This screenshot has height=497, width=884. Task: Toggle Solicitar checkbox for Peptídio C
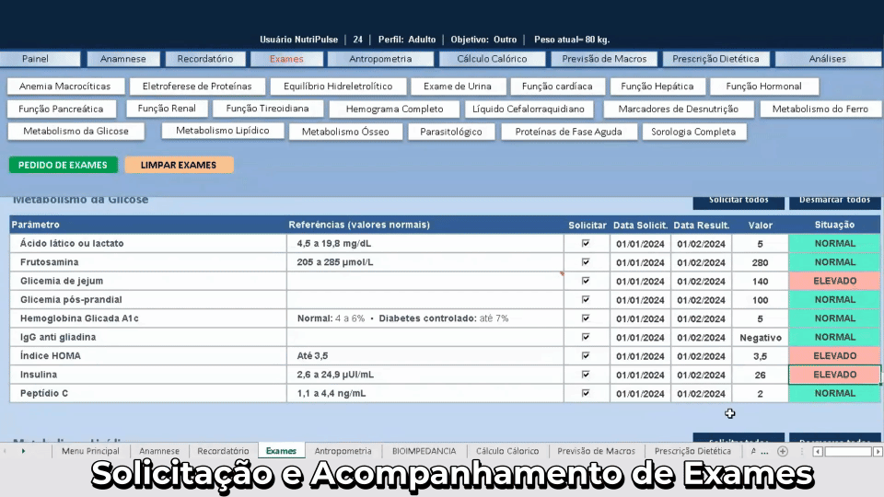(x=586, y=393)
